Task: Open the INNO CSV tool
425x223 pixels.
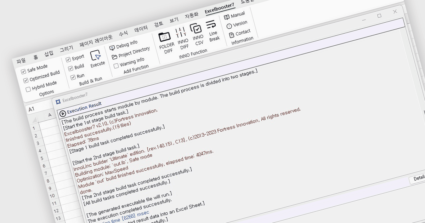Action: (x=197, y=34)
